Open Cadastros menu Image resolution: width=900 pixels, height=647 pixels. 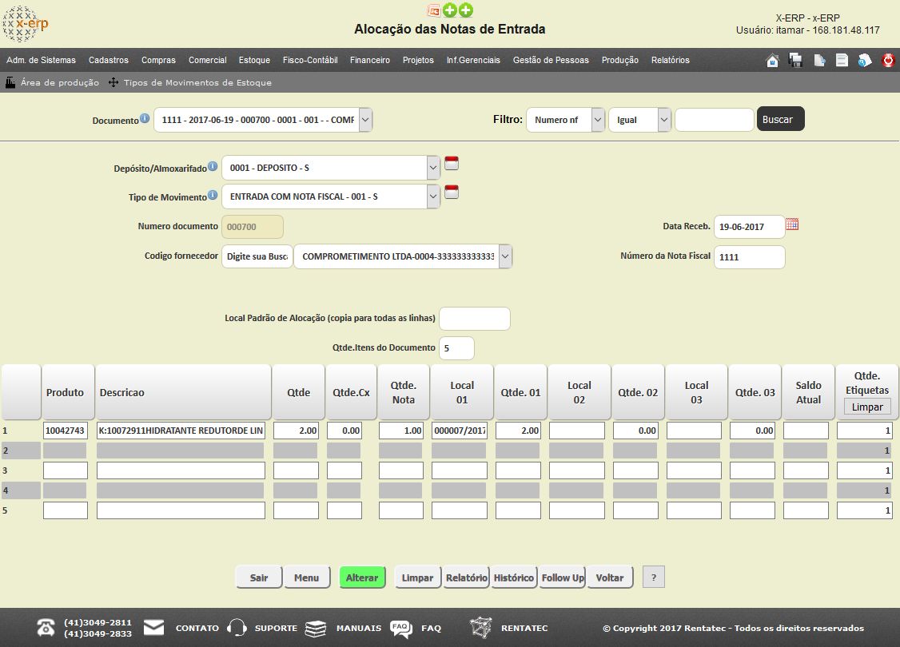pyautogui.click(x=109, y=60)
